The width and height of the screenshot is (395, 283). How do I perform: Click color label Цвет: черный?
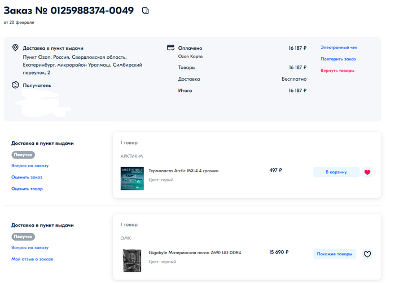(163, 262)
